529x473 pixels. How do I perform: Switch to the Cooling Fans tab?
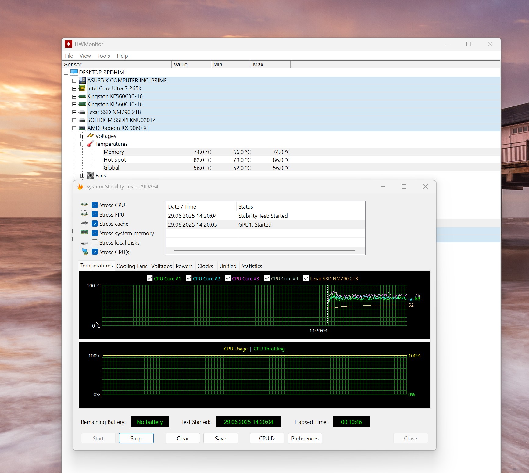[132, 266]
